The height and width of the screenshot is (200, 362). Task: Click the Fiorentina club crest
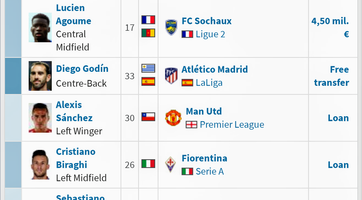(170, 164)
